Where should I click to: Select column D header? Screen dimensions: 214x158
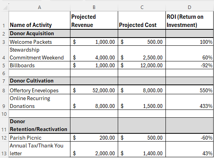click(189, 7)
